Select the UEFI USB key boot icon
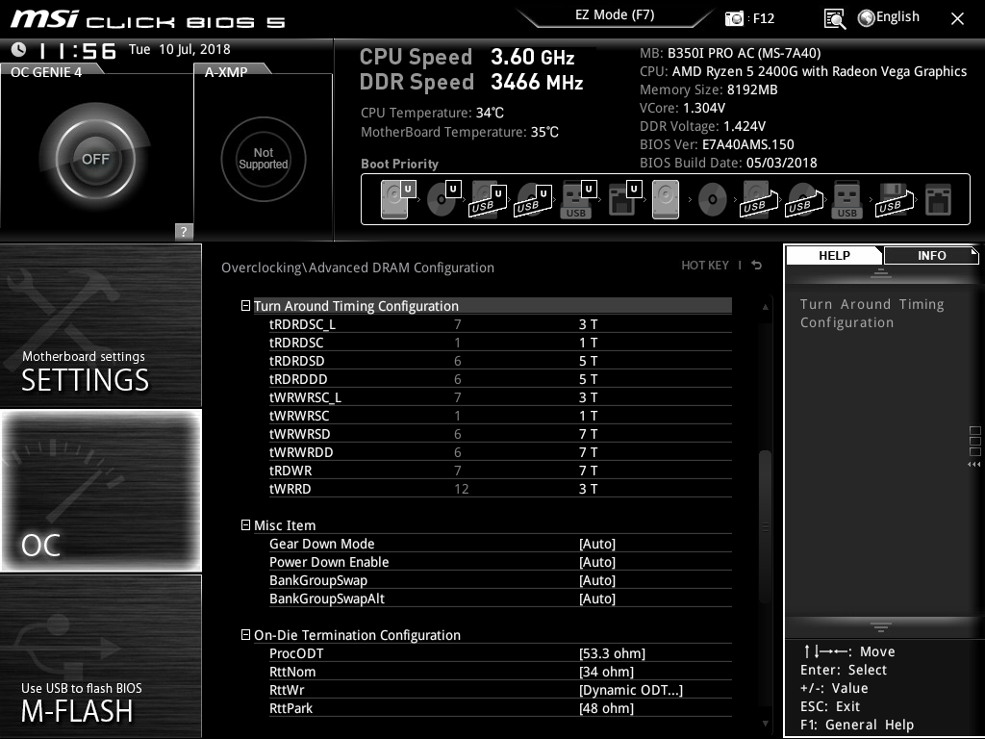This screenshot has width=985, height=739. coord(577,199)
